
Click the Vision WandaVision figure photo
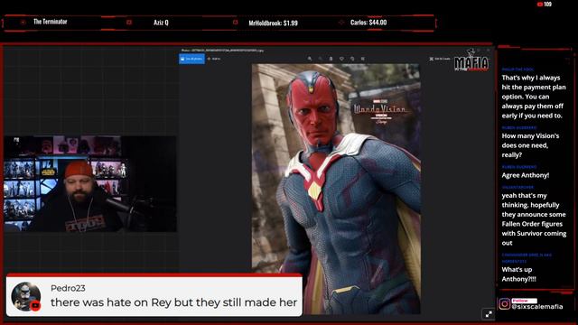[x=336, y=189]
